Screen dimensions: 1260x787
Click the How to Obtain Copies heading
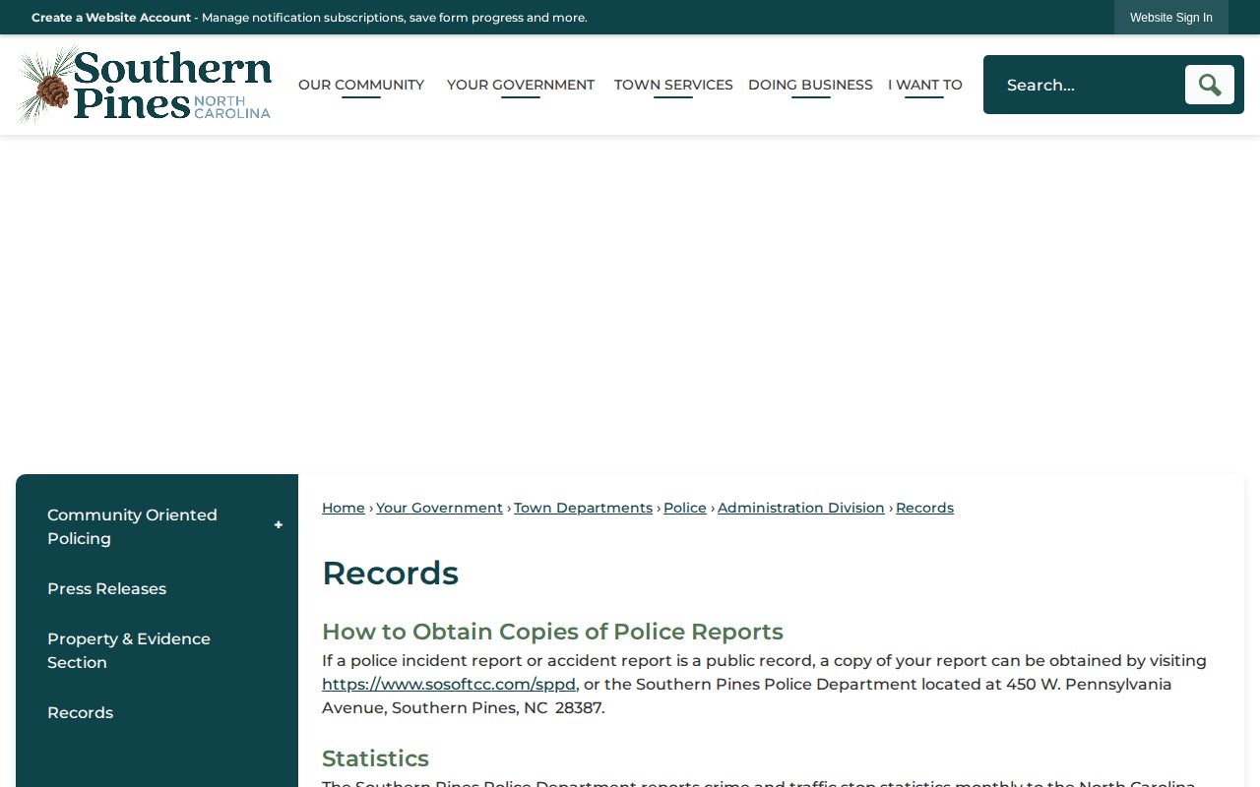pyautogui.click(x=552, y=632)
